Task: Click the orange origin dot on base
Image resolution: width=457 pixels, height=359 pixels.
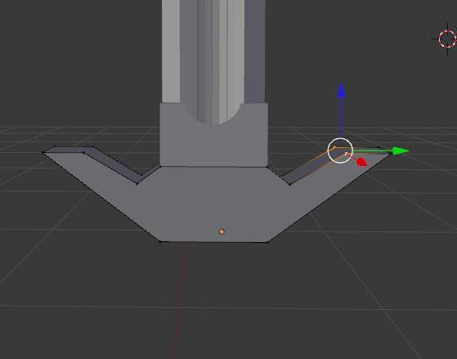Action: coord(222,231)
